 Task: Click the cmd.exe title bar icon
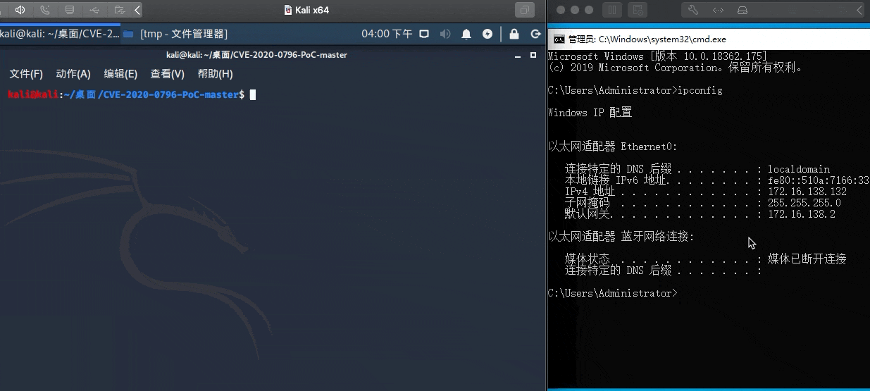coord(558,39)
